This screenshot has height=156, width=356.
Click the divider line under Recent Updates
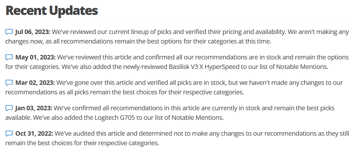coord(178,21)
